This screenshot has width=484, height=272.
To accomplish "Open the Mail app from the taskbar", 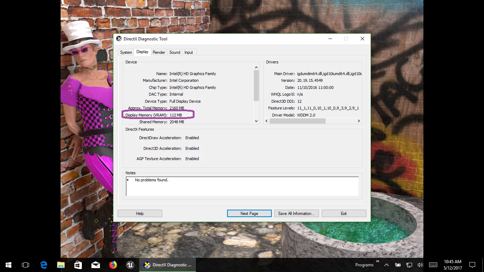I will [x=96, y=265].
